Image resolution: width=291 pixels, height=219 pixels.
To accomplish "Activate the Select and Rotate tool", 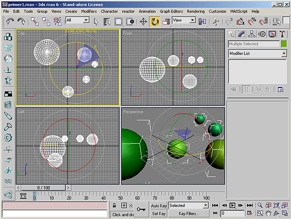I will [x=155, y=21].
